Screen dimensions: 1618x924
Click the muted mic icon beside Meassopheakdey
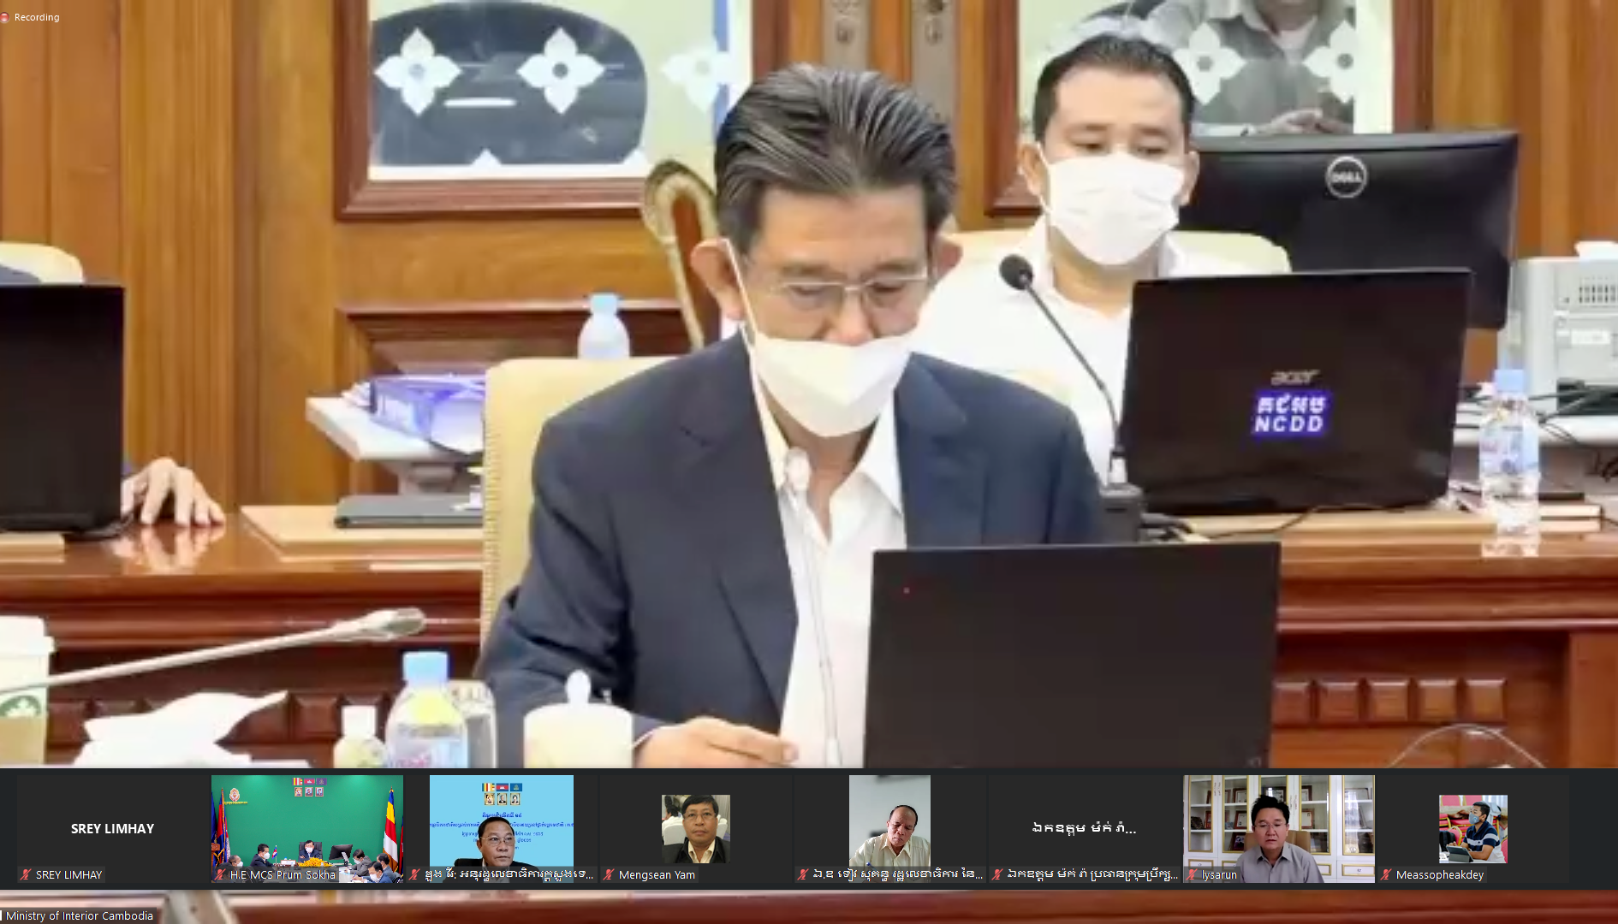pyautogui.click(x=1386, y=874)
